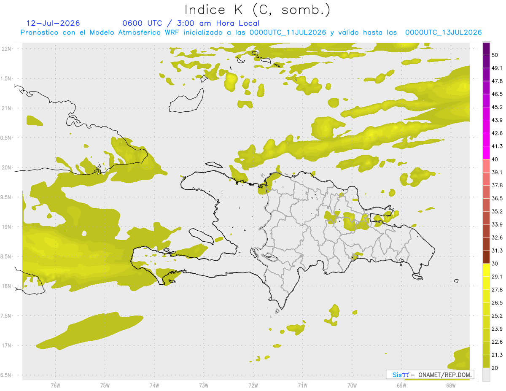
Task: Click latitude label "19N"
Action: point(7,227)
